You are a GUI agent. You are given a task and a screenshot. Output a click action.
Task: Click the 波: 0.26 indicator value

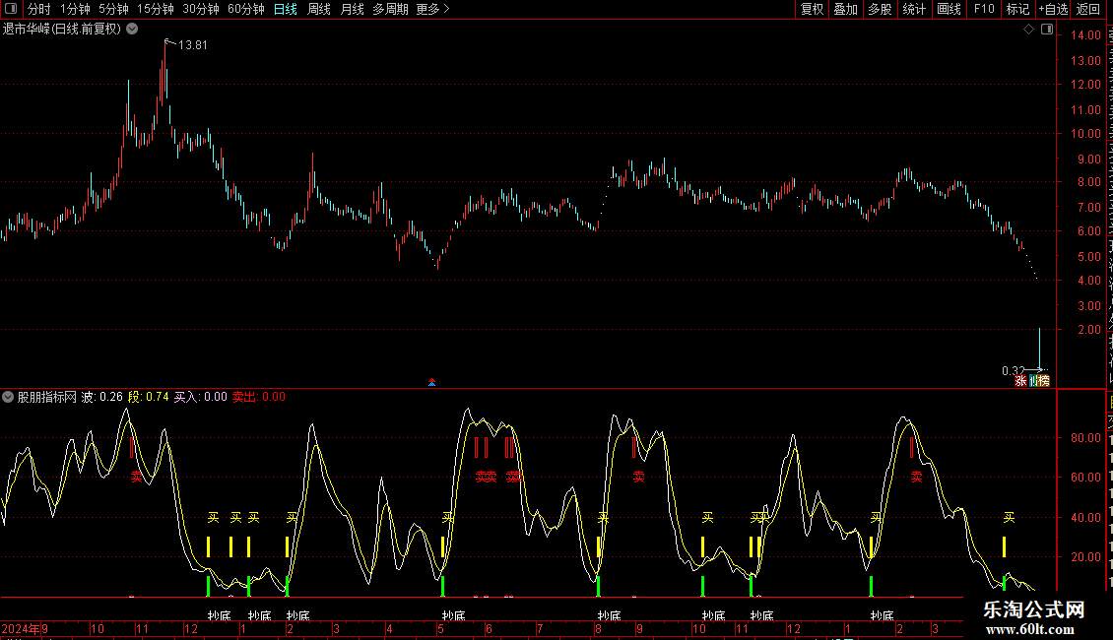tap(102, 397)
